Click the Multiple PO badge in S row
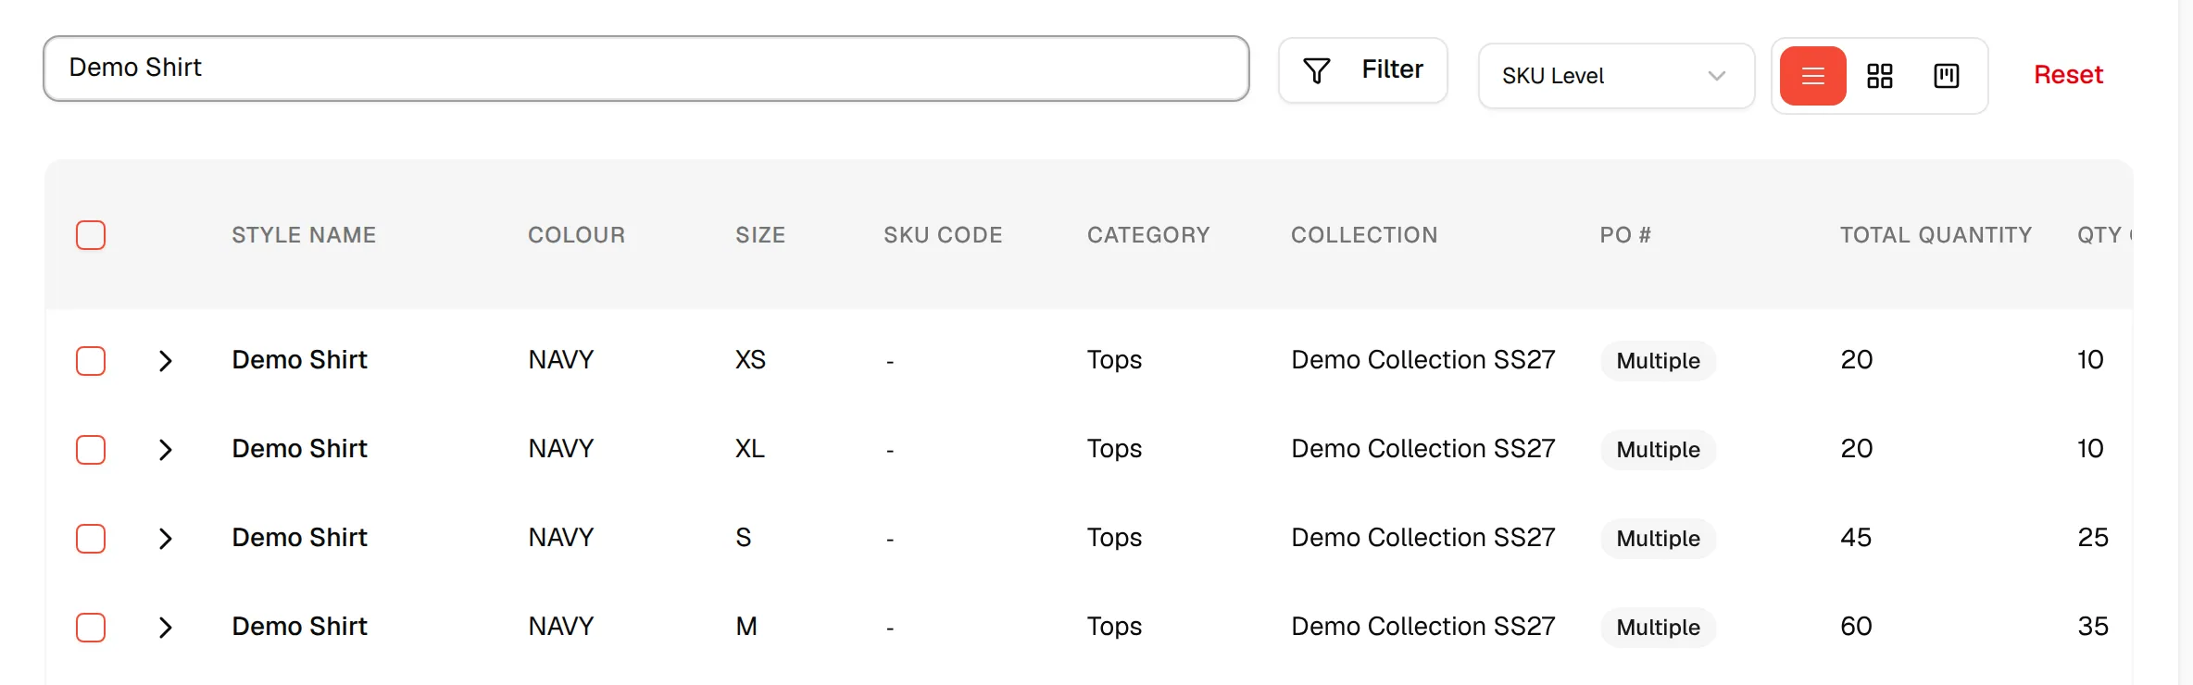Viewport: 2193px width, 685px height. coord(1658,539)
